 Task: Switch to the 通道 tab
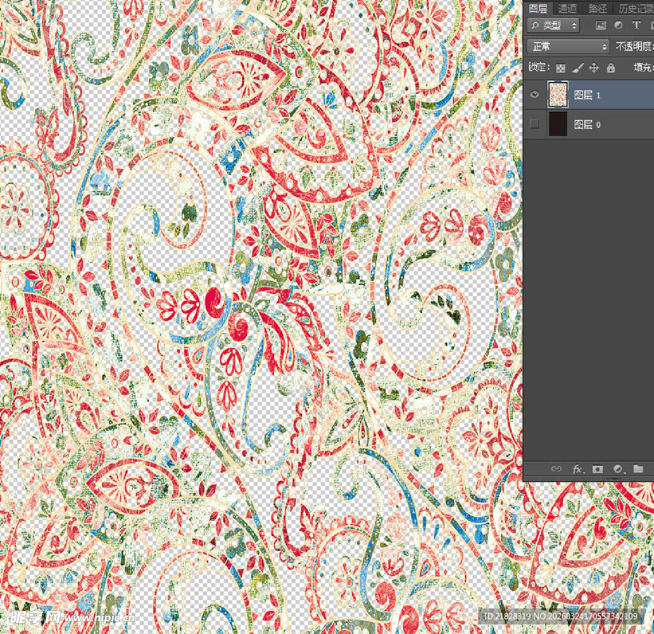point(567,8)
